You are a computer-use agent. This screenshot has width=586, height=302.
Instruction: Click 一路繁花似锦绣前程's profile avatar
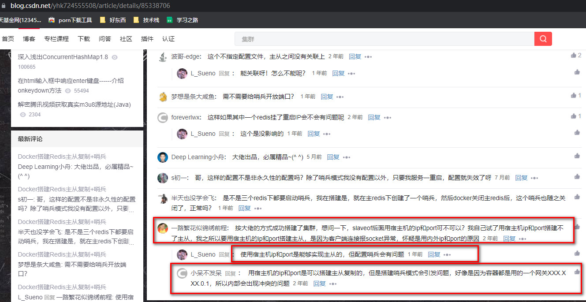click(x=163, y=228)
